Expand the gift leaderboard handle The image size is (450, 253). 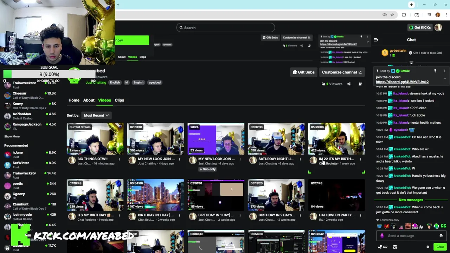411,63
